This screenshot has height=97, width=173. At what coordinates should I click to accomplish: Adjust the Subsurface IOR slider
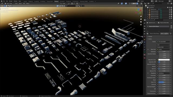[164, 62]
